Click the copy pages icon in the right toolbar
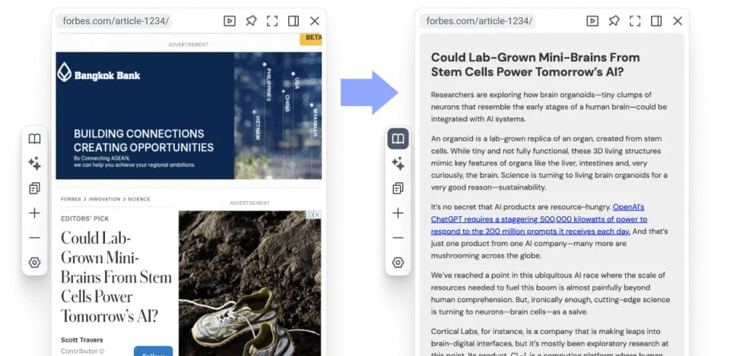Viewport: 730px width, 356px height. click(398, 188)
